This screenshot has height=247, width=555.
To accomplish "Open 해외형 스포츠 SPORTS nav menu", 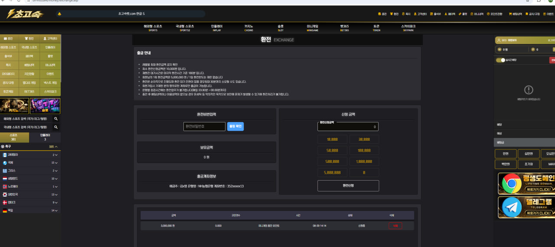I will point(153,28).
